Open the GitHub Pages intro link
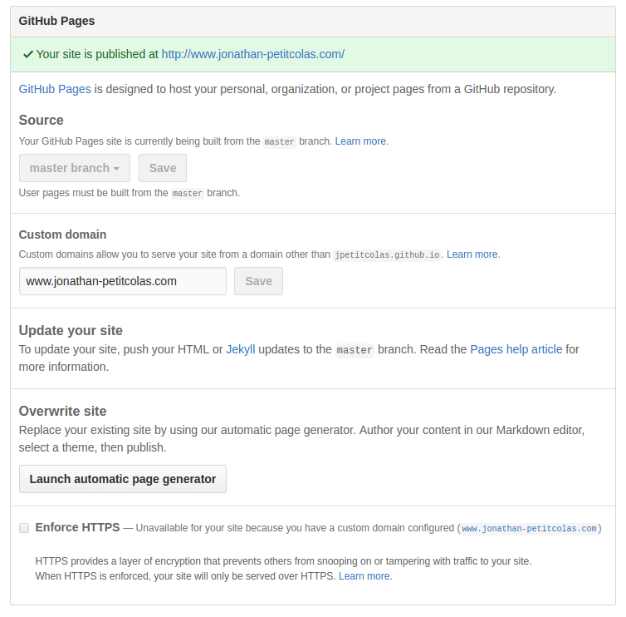 tap(55, 89)
